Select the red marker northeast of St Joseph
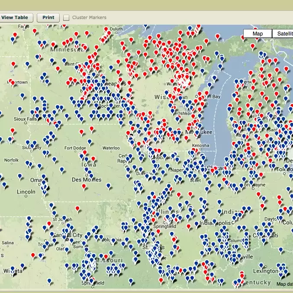 click(x=77, y=209)
